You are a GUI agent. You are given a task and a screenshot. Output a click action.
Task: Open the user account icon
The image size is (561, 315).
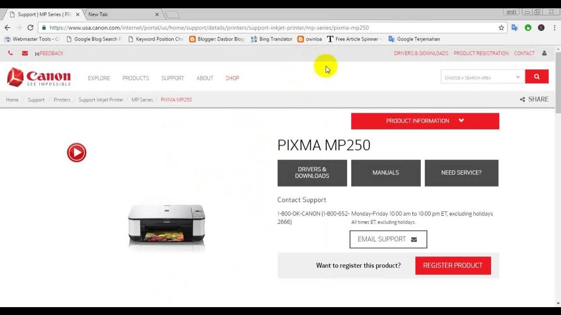544,53
